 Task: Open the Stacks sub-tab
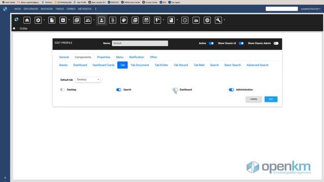tap(63, 65)
